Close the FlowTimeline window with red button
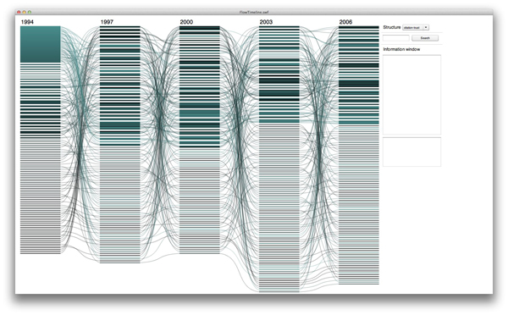The height and width of the screenshot is (315, 508). tap(19, 13)
